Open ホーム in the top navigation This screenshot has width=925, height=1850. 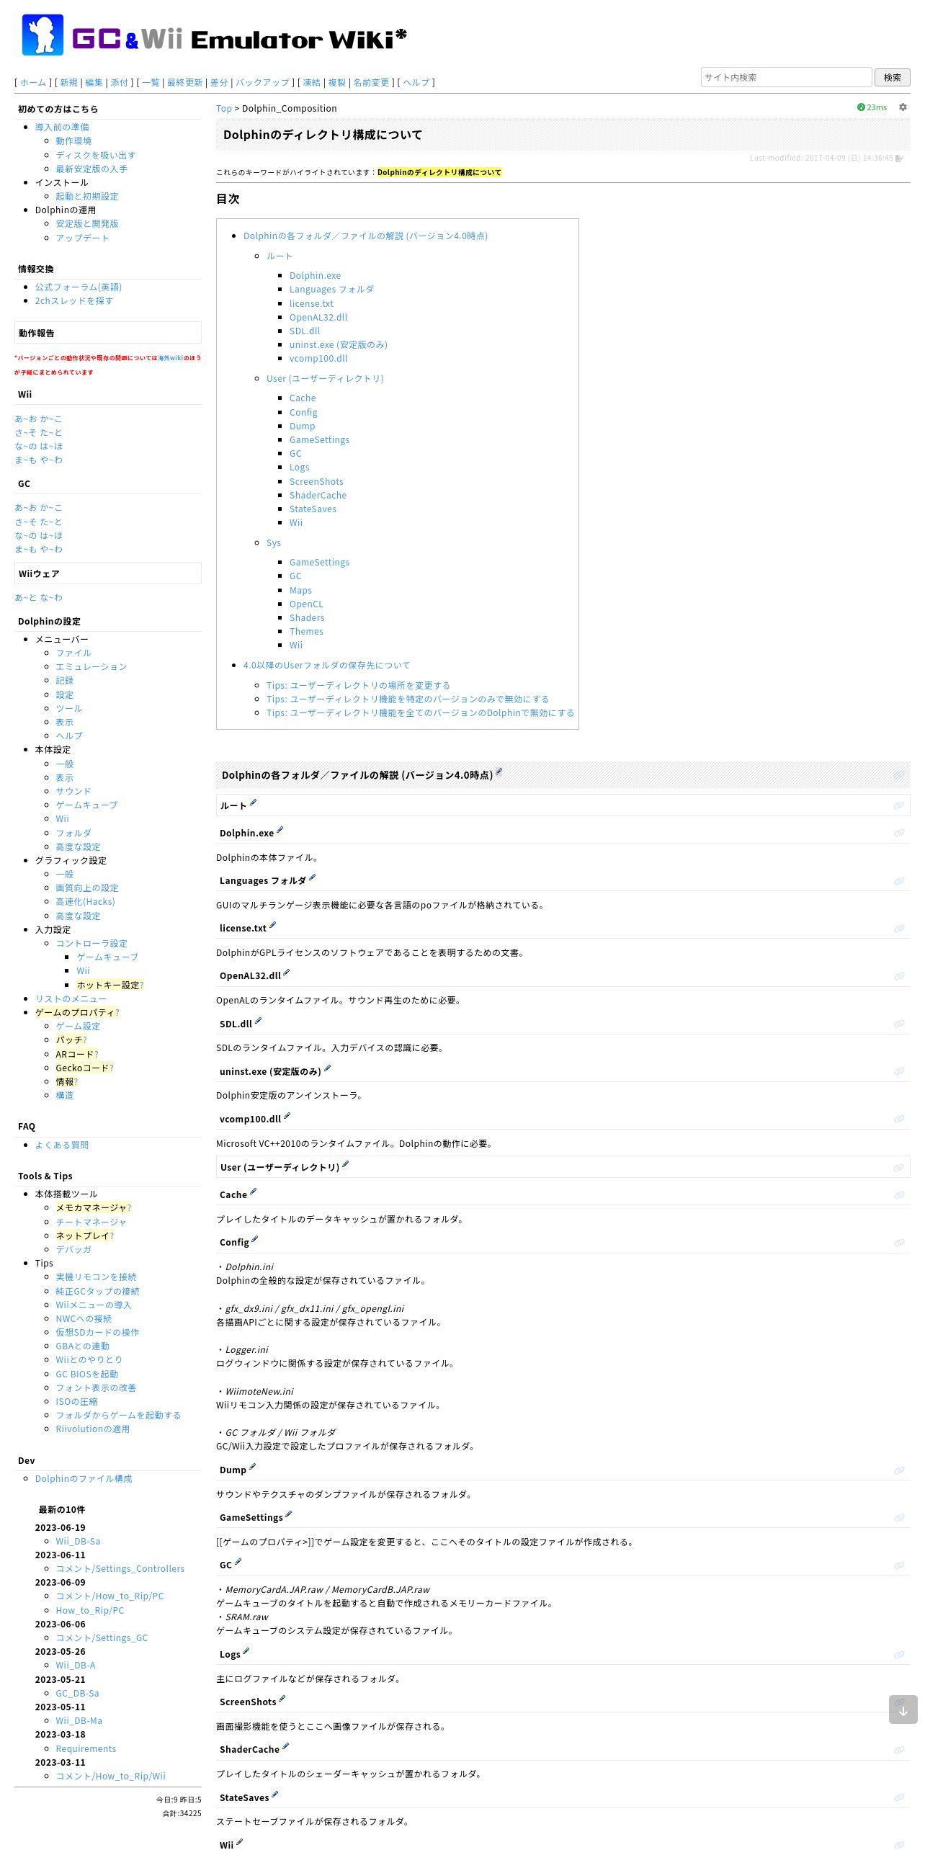(x=33, y=83)
